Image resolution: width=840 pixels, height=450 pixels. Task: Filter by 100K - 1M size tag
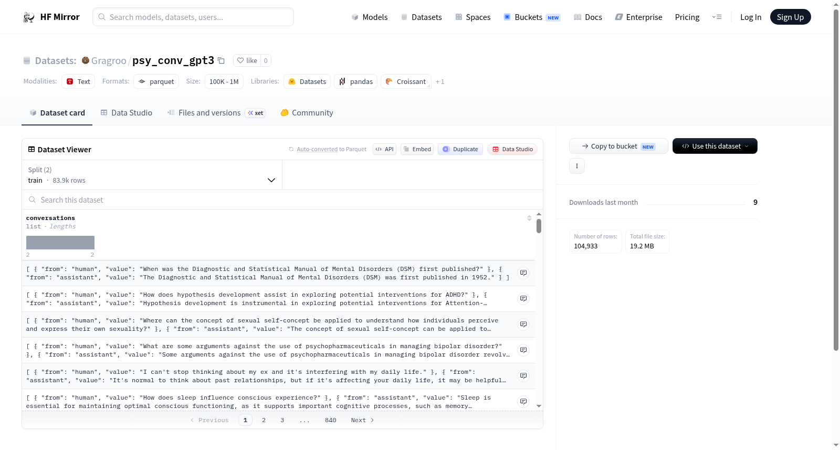coord(224,81)
